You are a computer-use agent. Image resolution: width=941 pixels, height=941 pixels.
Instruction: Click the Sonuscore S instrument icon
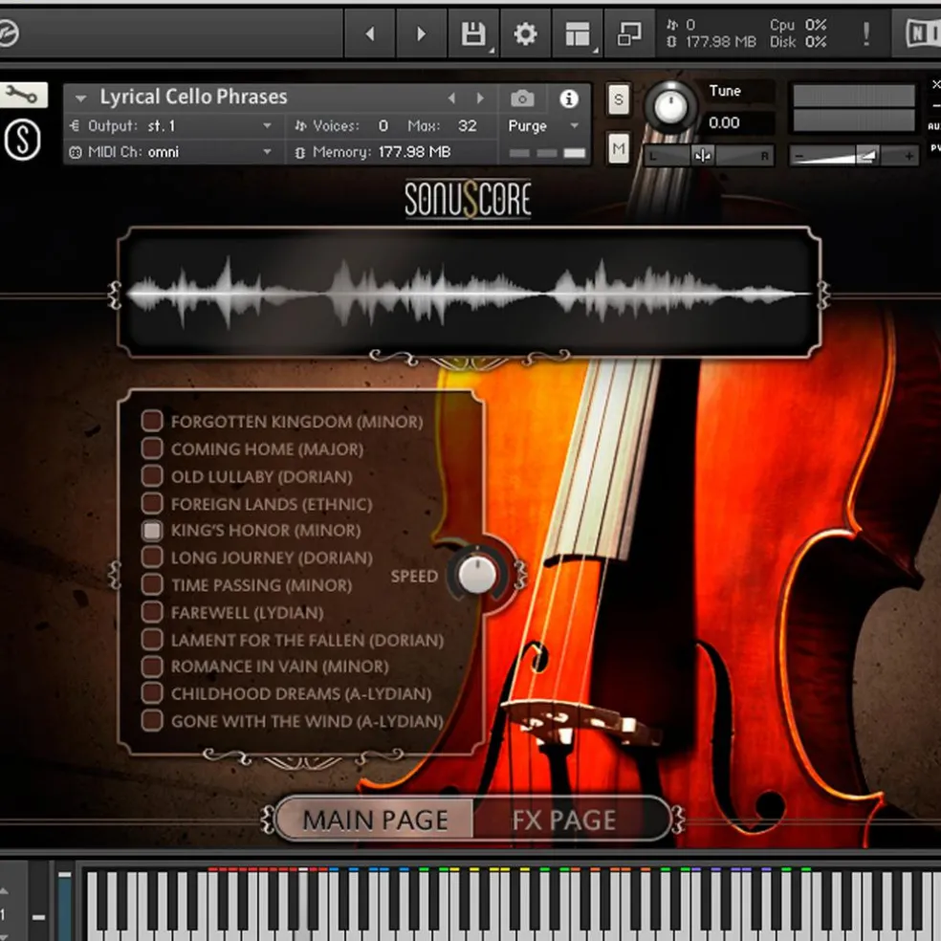[22, 140]
